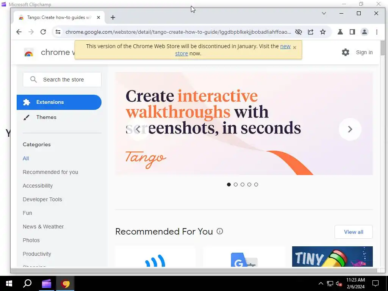This screenshot has width=388, height=291.
Task: Open Chrome Labs flask icon
Action: pos(340,32)
